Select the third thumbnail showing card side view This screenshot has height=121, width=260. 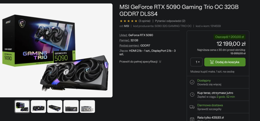coord(55,106)
